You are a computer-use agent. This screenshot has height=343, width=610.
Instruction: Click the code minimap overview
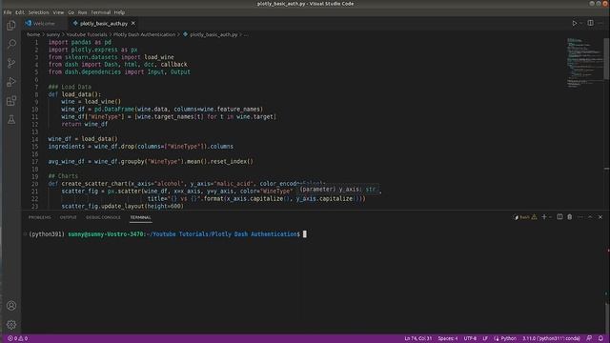pyautogui.click(x=584, y=62)
